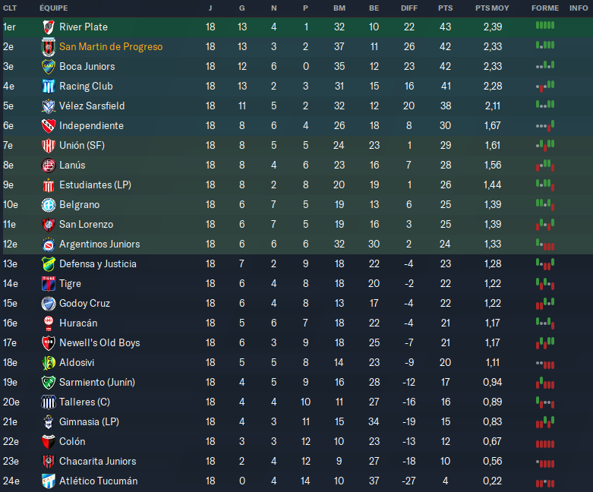Click the FORME column header
Screen dimensions: 593x492
pos(544,8)
